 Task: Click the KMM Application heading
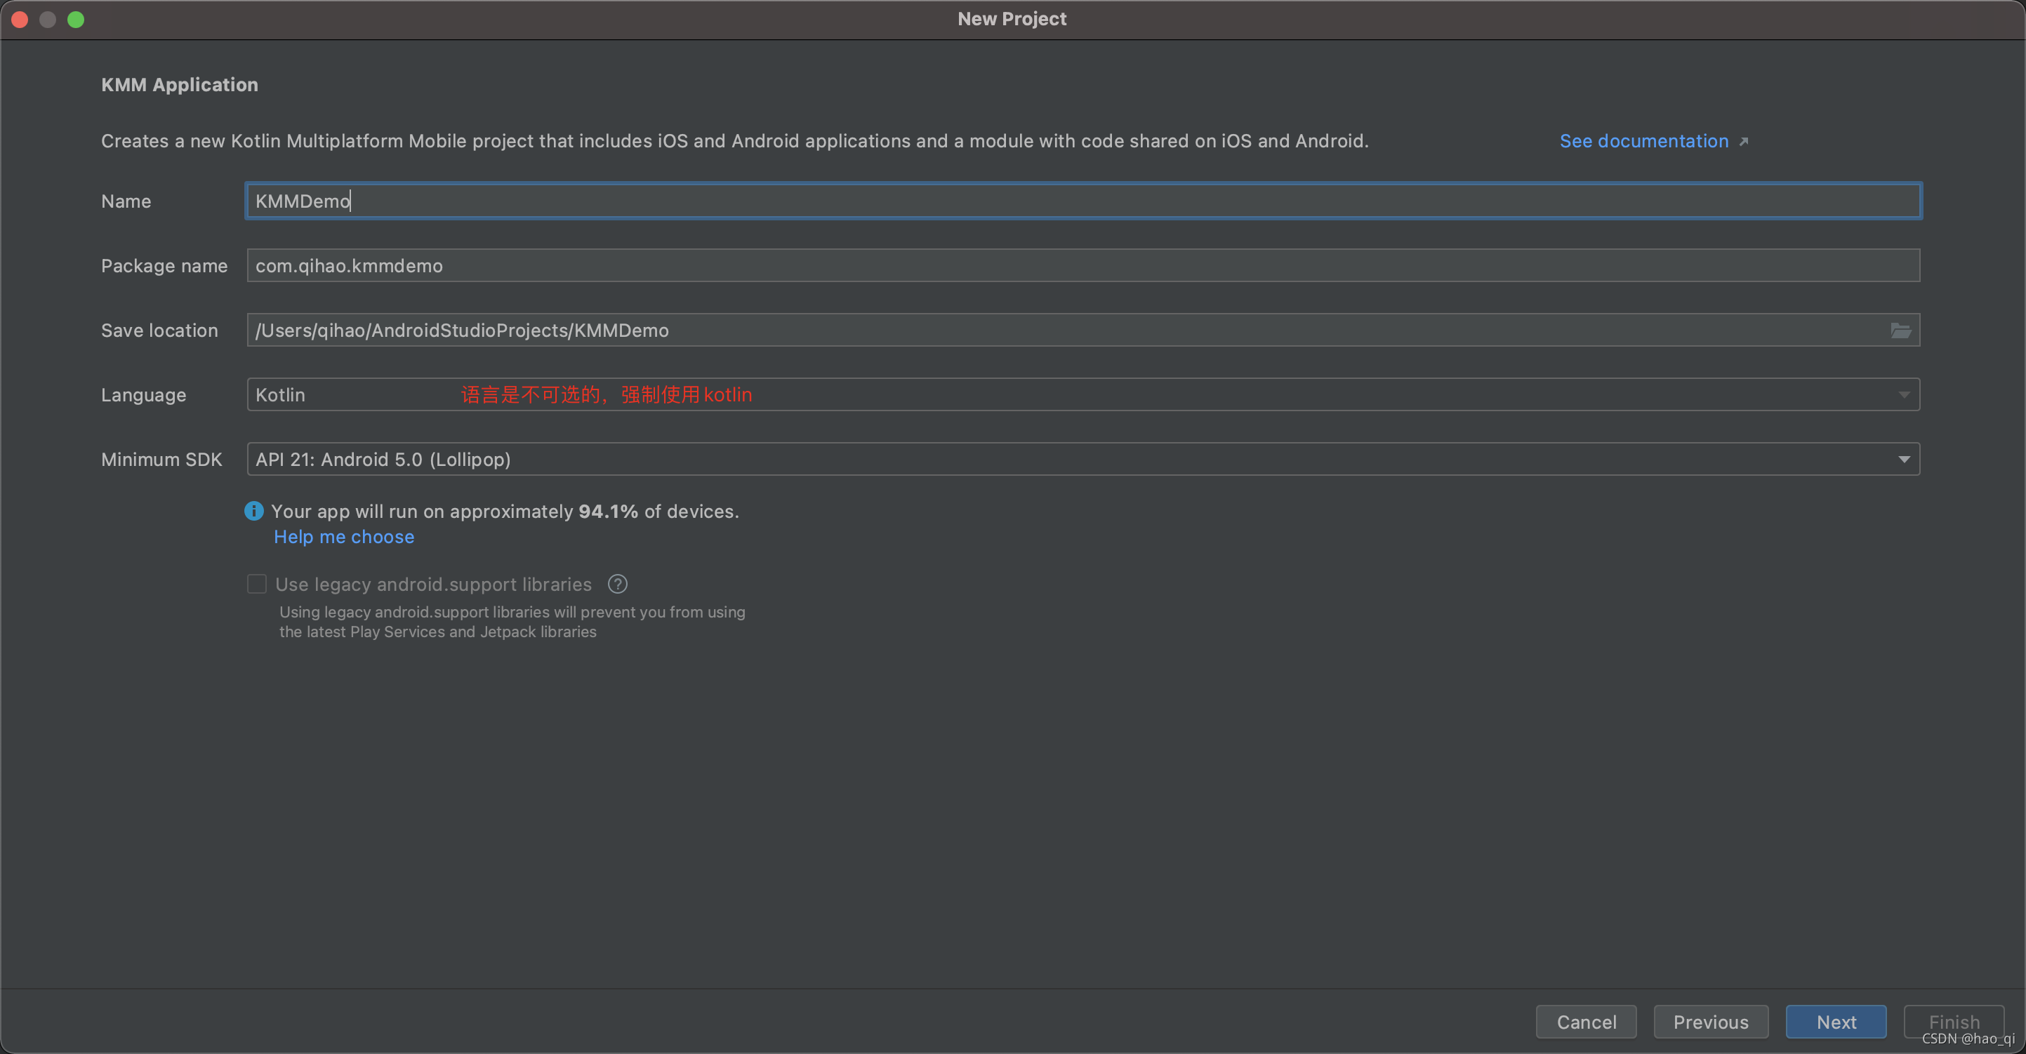(x=179, y=85)
